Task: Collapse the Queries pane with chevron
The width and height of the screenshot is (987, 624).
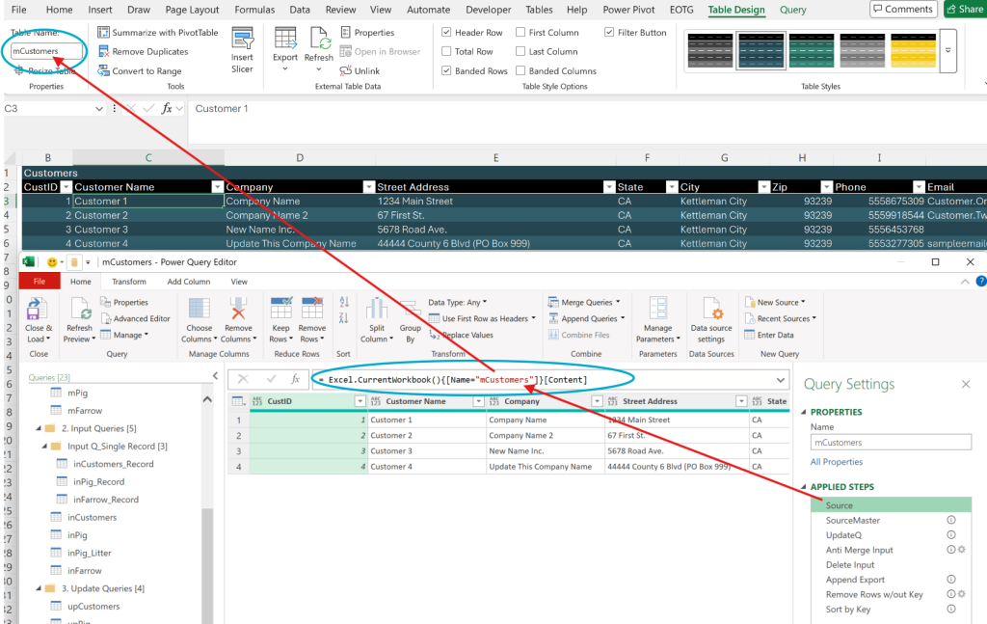Action: pos(215,376)
